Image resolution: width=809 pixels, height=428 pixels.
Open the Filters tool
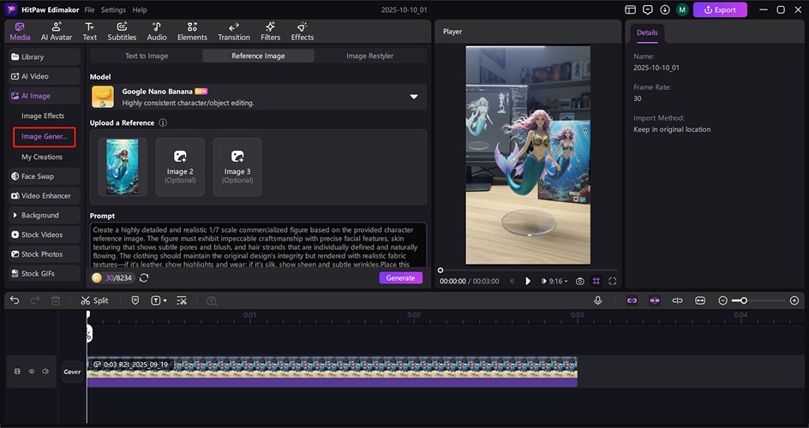[270, 31]
